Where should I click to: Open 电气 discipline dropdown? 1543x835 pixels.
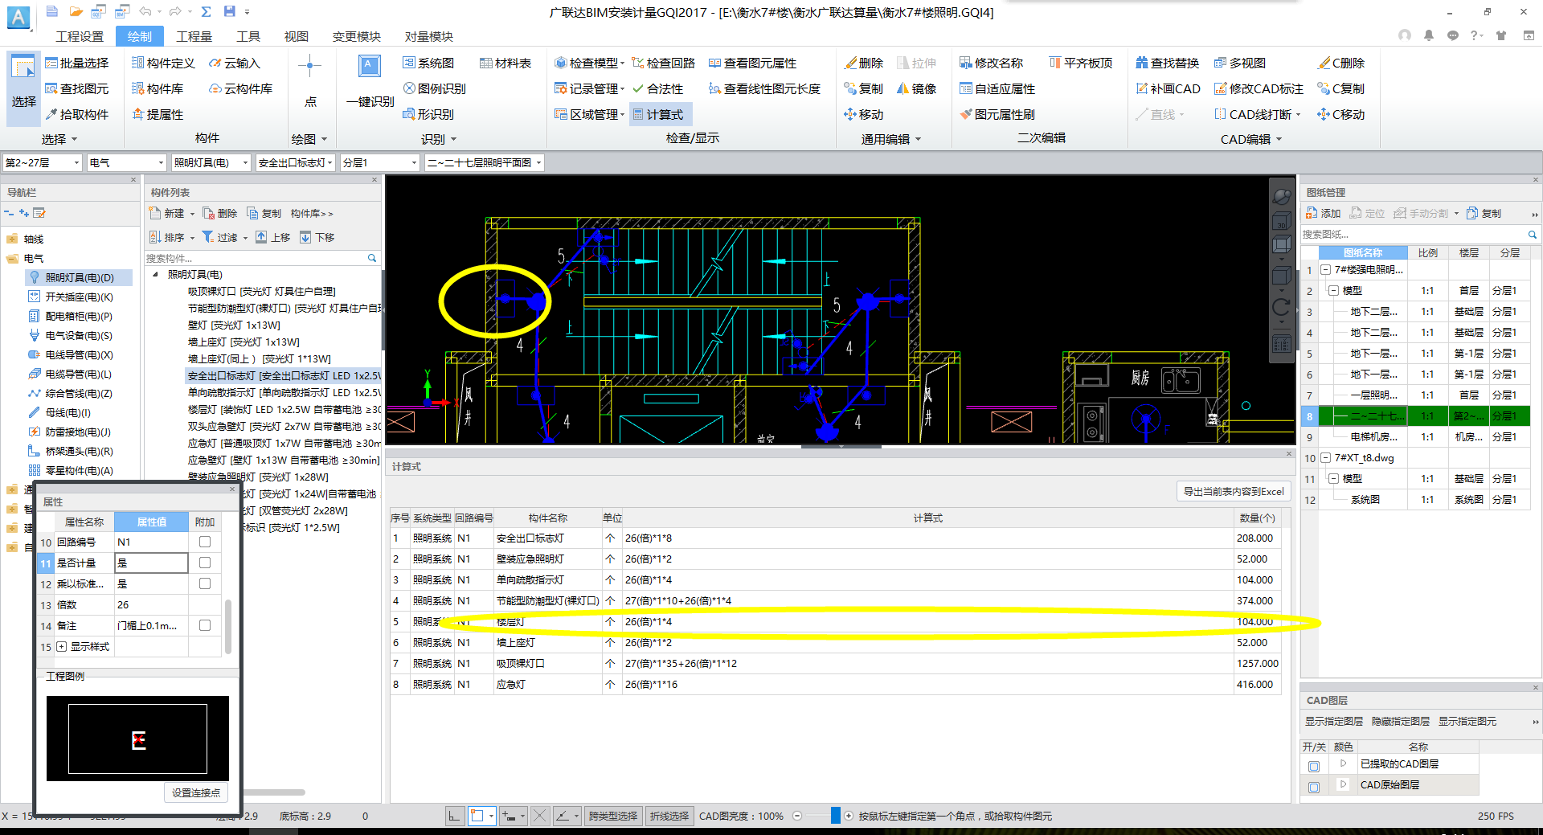click(x=126, y=162)
